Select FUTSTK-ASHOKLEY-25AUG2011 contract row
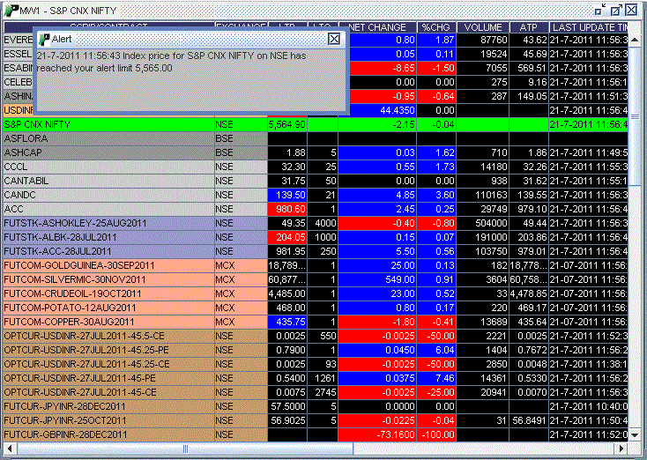This screenshot has width=647, height=460. pos(108,223)
